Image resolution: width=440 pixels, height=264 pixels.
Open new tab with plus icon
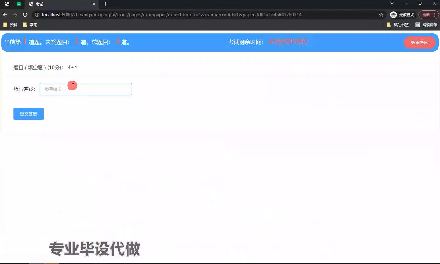pos(105,4)
